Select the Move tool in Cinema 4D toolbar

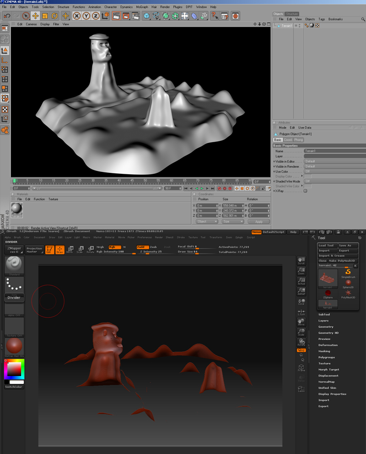click(x=36, y=16)
